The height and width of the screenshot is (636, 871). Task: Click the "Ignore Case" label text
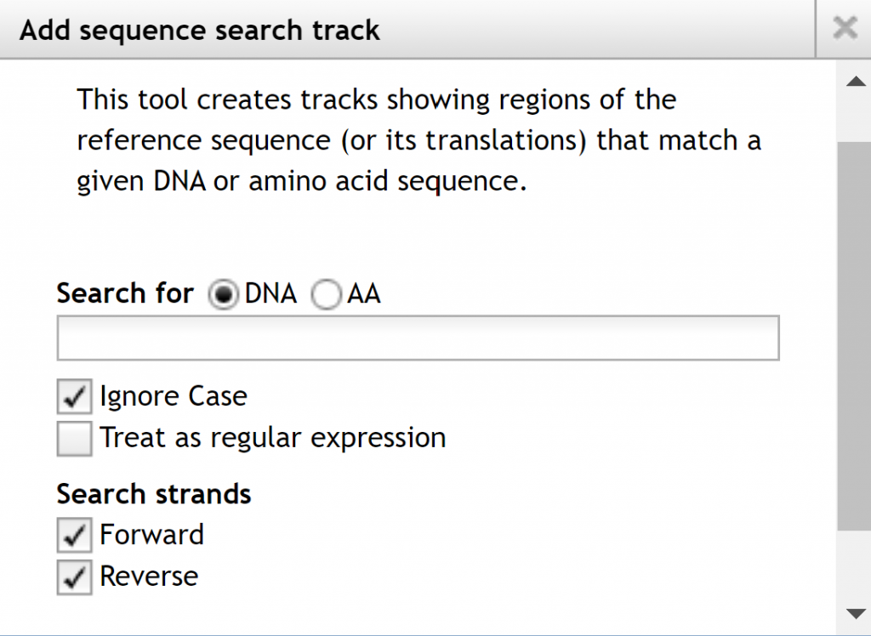tap(174, 396)
